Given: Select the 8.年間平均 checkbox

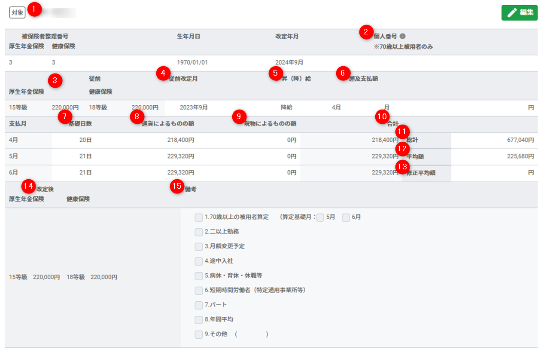Looking at the screenshot, I should [198, 320].
